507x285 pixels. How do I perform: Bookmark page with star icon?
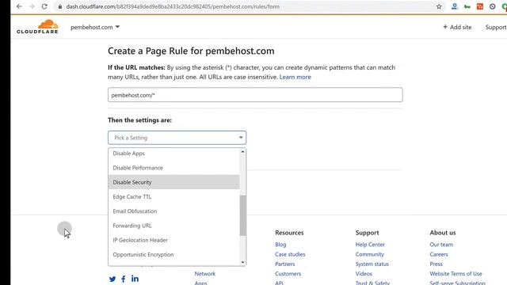tap(439, 6)
